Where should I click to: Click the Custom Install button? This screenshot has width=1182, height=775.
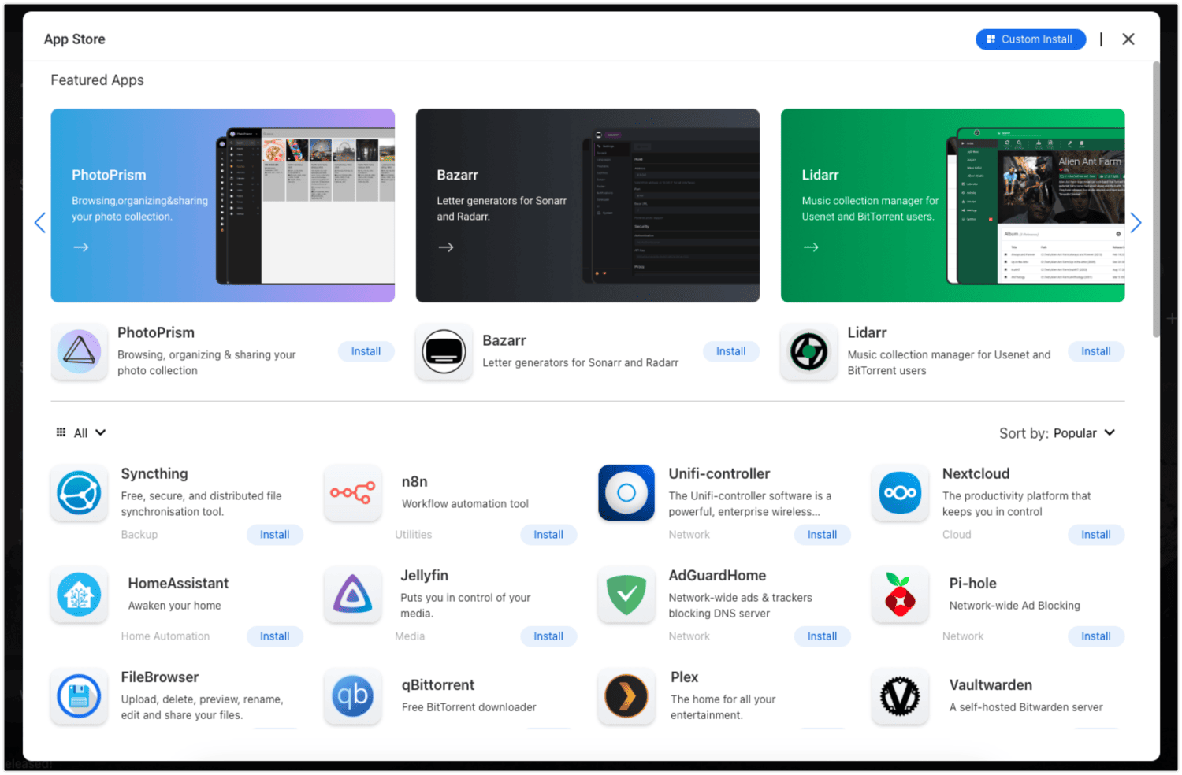[x=1031, y=39]
